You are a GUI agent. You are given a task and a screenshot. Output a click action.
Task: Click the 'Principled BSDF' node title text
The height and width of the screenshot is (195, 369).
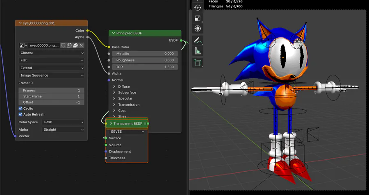click(x=129, y=33)
